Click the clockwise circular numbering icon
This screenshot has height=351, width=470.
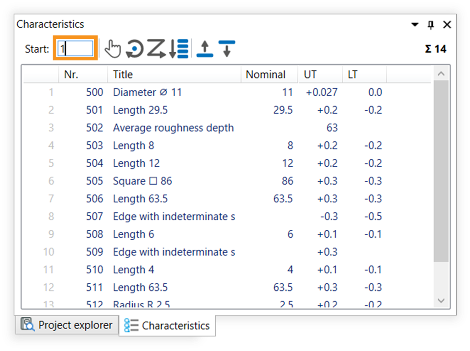[134, 49]
